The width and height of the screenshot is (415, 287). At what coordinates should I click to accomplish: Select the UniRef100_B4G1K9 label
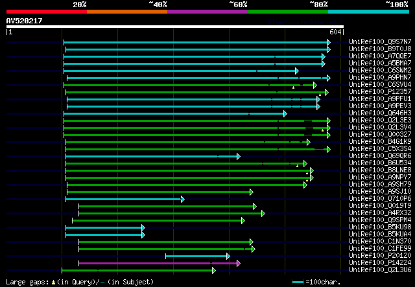click(380, 141)
